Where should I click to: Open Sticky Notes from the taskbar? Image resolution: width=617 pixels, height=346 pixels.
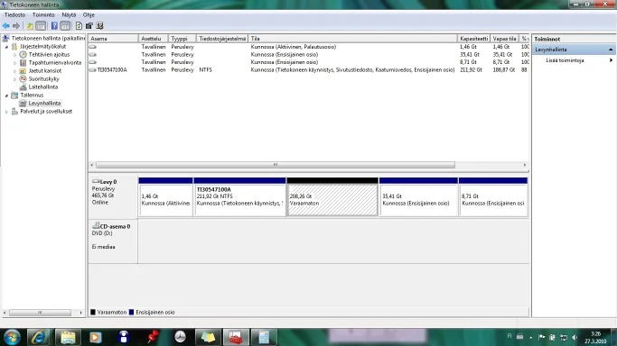[208, 337]
